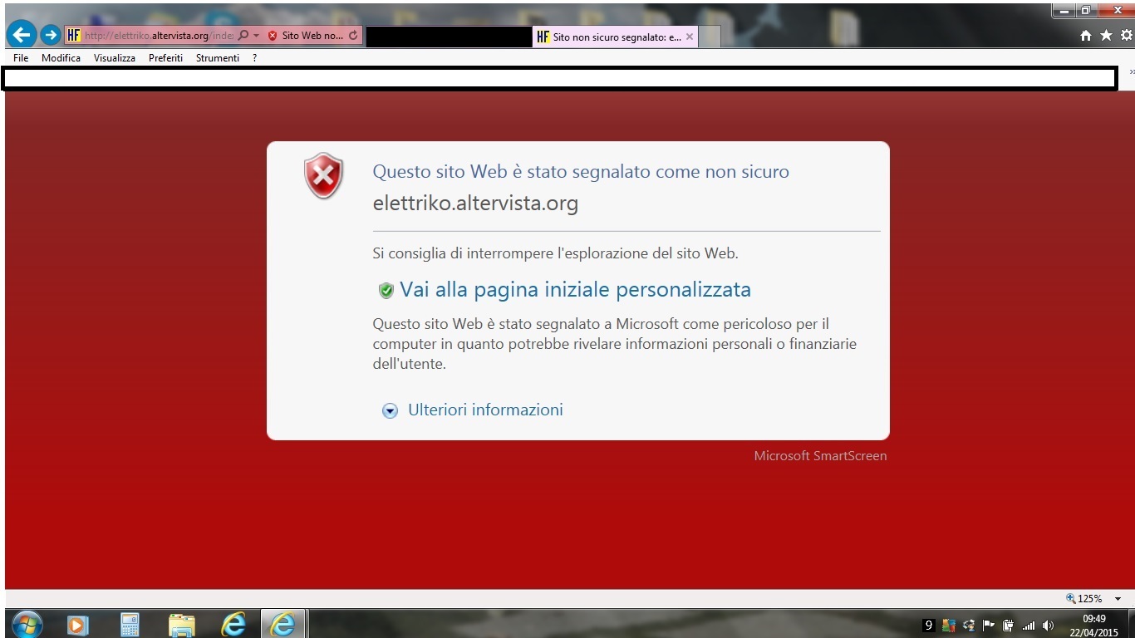The height and width of the screenshot is (638, 1135).
Task: Expand 'Ulteriori informazioni' with its arrow icon
Action: click(x=390, y=410)
